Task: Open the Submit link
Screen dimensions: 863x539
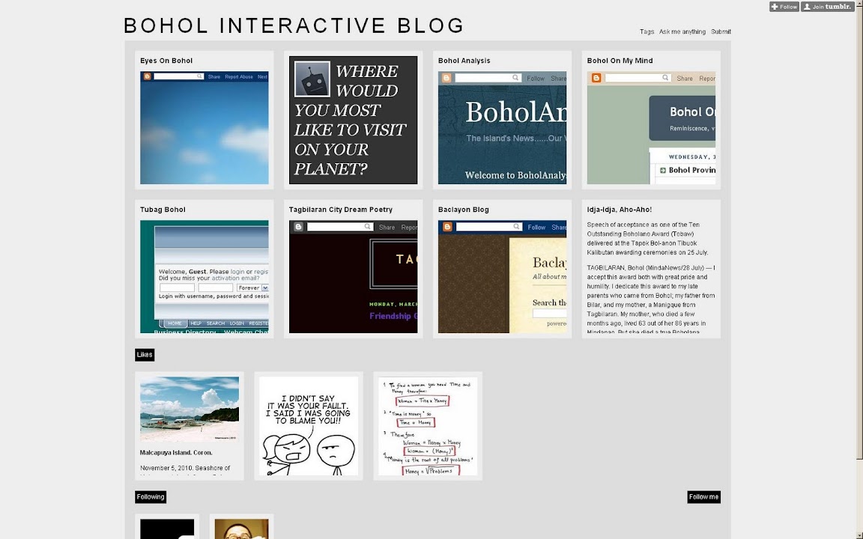Action: pos(721,32)
